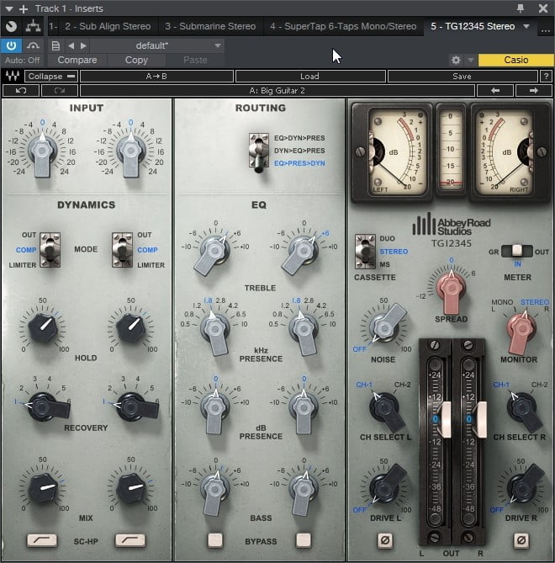Click the Collapse button in Waves bar
Screen dimensions: 555x563
51,76
